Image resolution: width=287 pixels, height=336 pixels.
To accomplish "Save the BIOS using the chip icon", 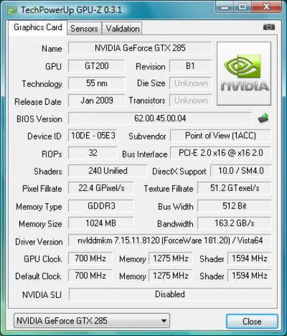I will click(x=264, y=118).
